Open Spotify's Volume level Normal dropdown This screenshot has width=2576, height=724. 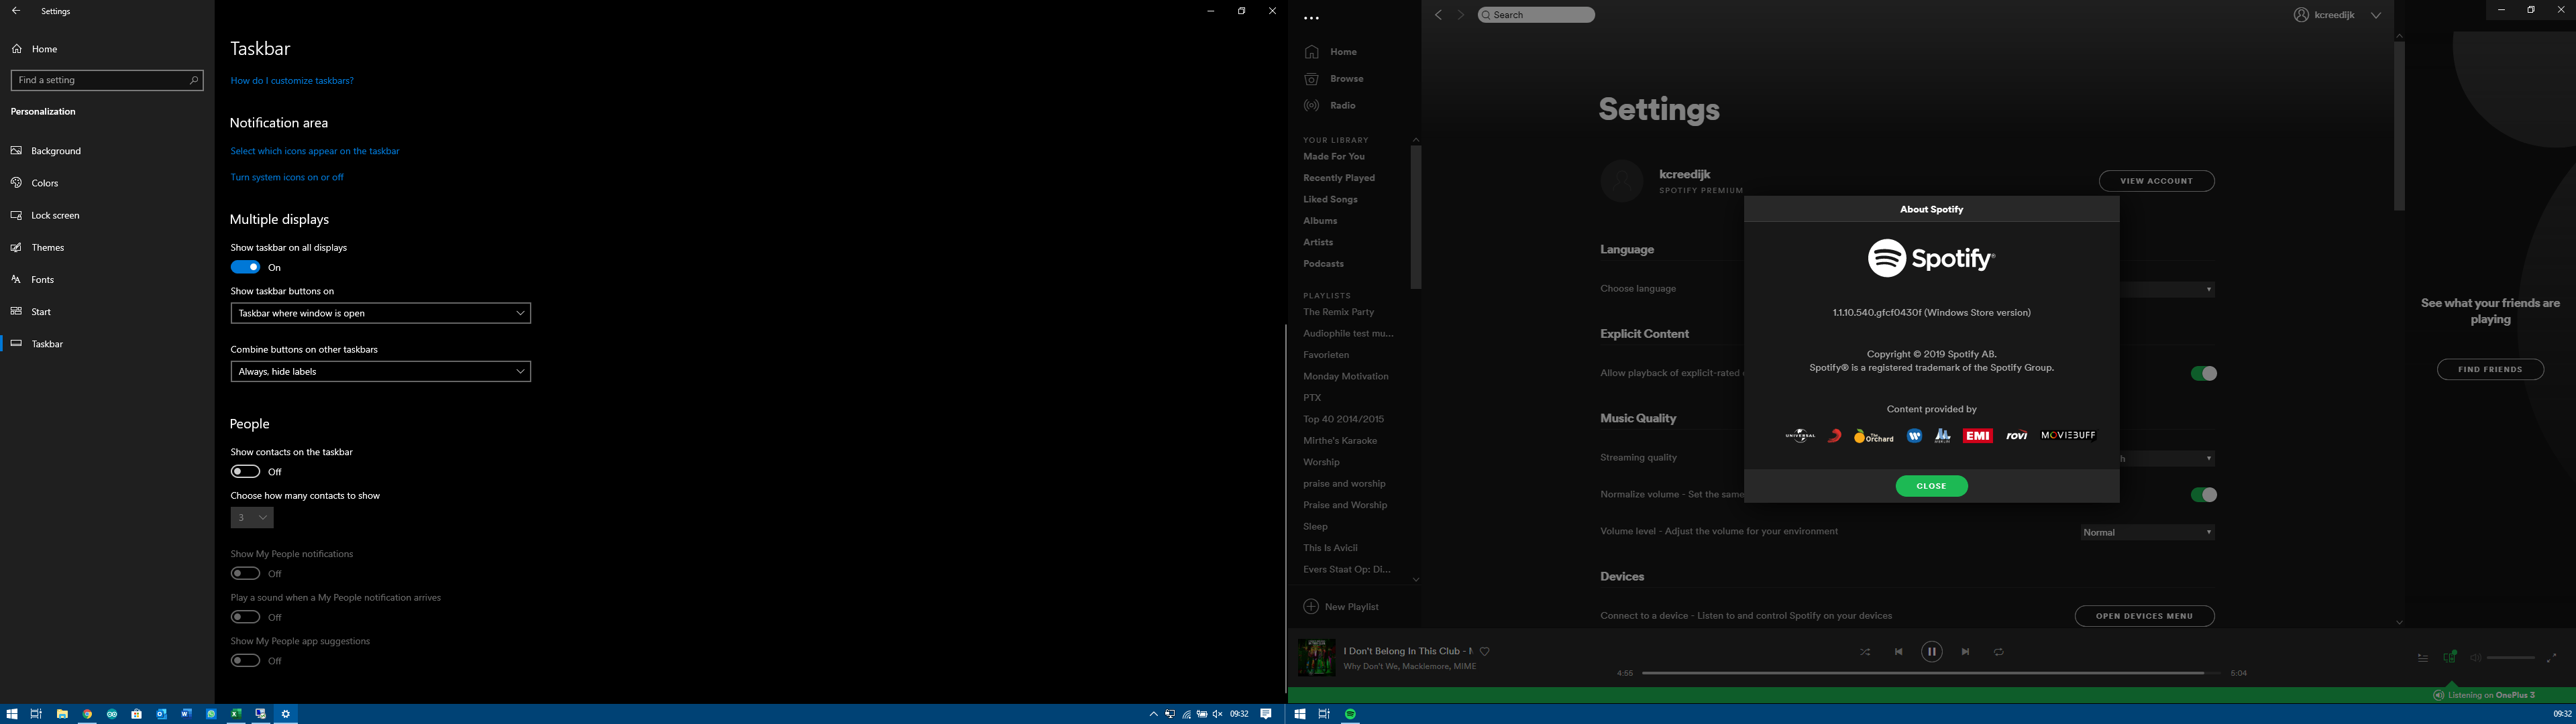[x=2147, y=533]
